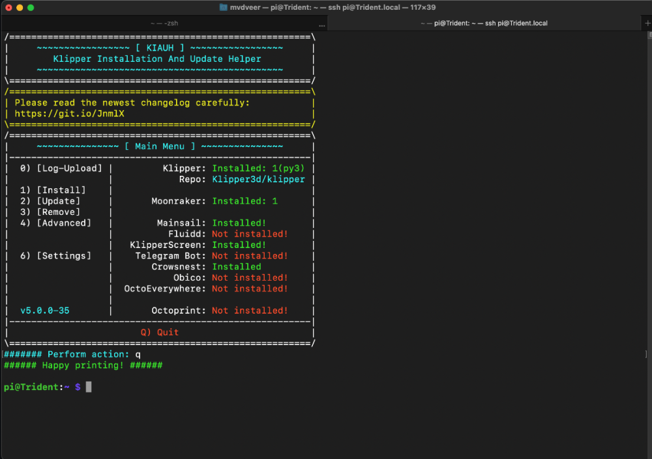
Task: Click the red close window button
Action: pyautogui.click(x=8, y=7)
